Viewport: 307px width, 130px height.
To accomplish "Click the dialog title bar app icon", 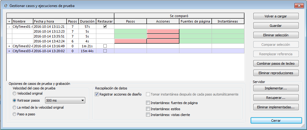I will [5, 6].
